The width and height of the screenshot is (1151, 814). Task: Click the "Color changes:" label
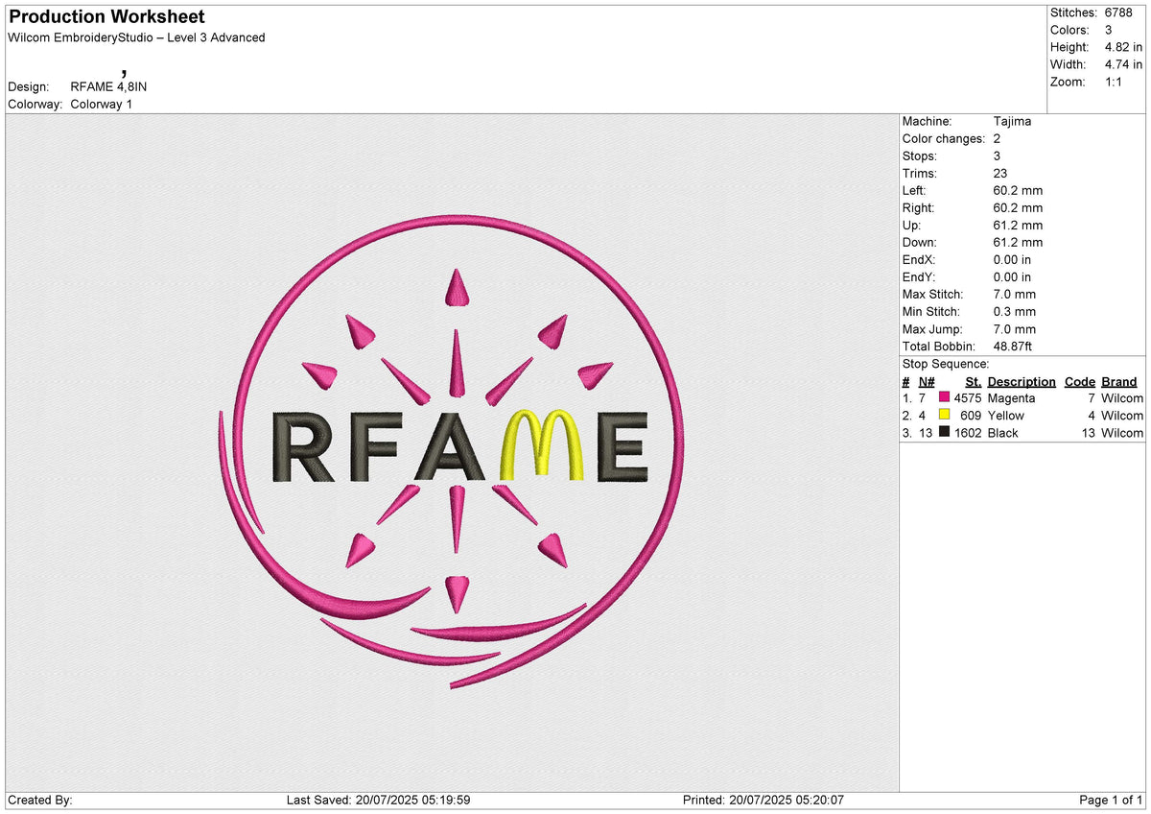[944, 139]
